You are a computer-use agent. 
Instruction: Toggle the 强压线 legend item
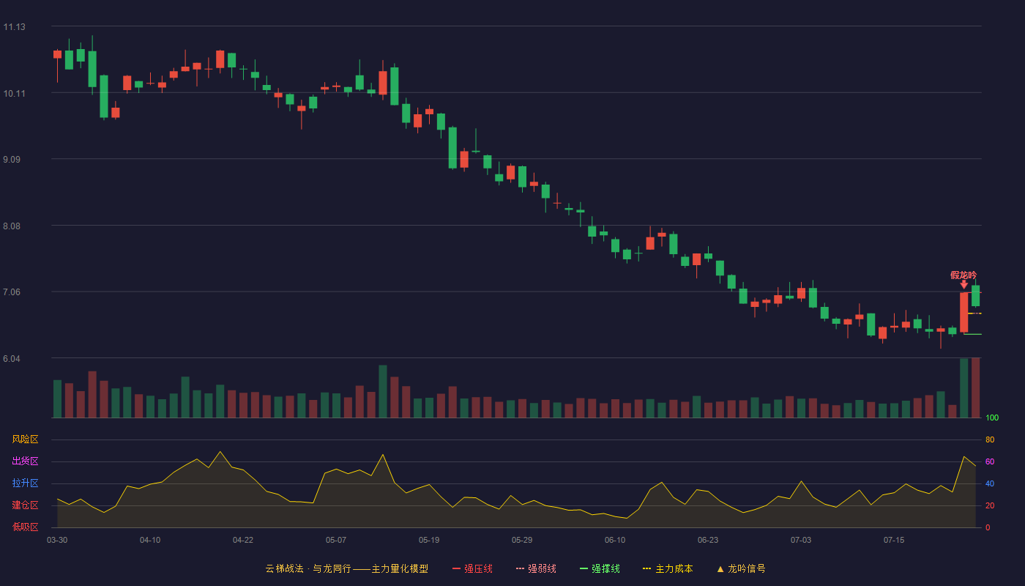click(472, 568)
